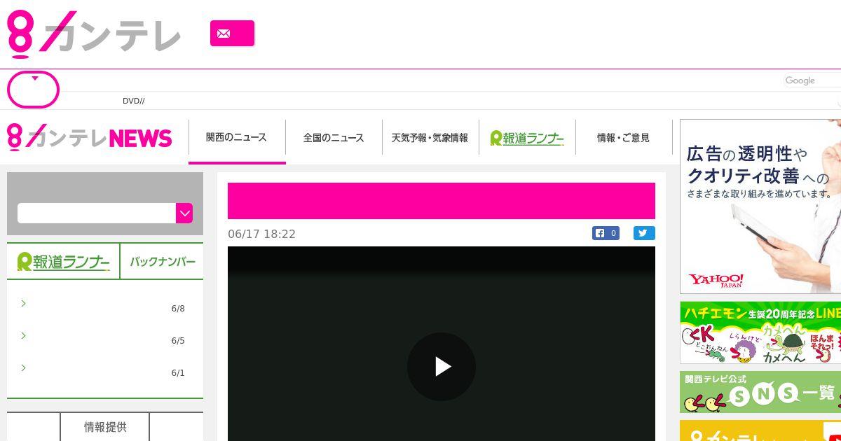Select the 全国のニュース tab
This screenshot has width=841, height=441.
point(334,138)
